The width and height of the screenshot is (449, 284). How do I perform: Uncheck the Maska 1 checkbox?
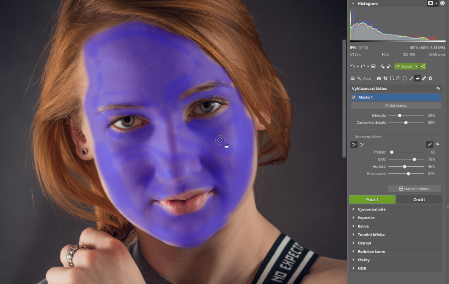pyautogui.click(x=354, y=97)
